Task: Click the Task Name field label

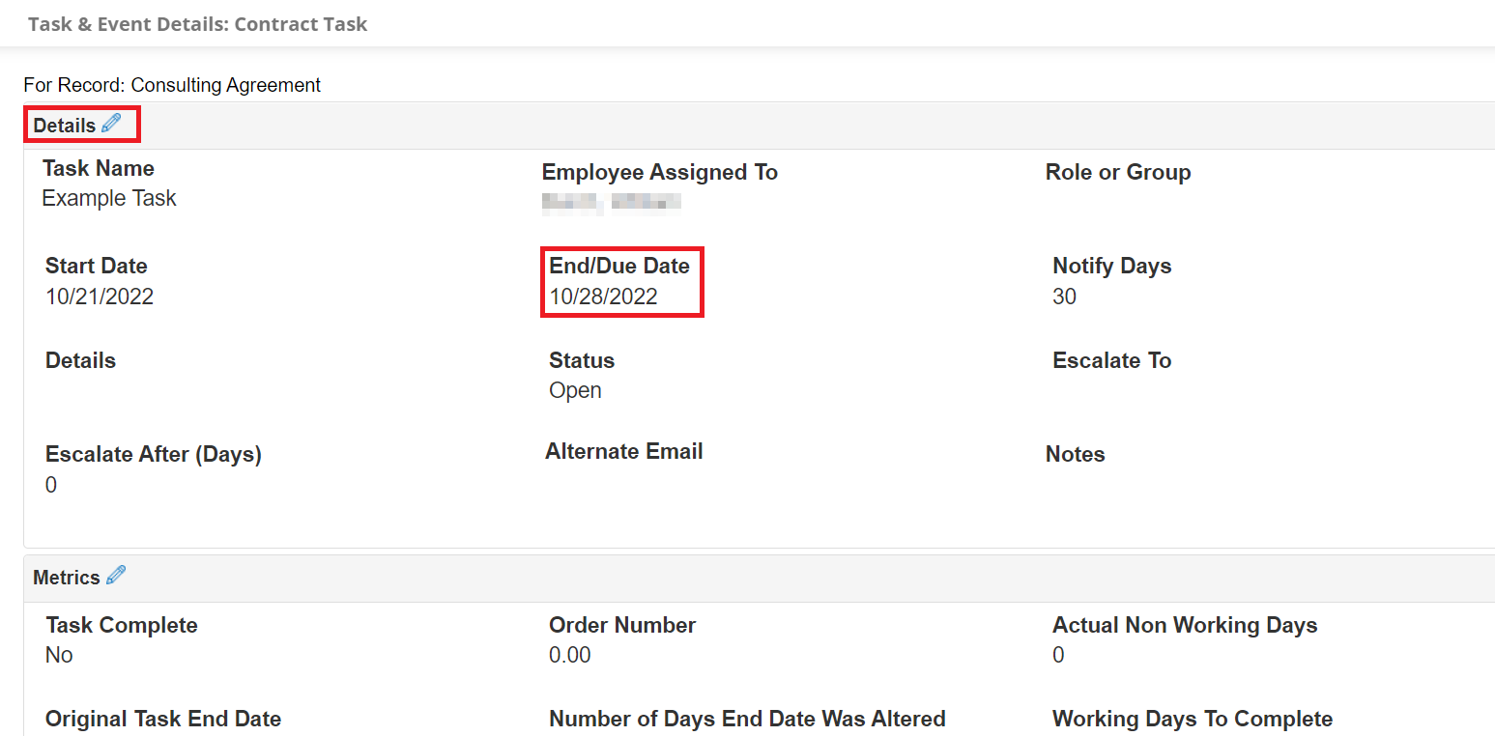Action: click(99, 168)
